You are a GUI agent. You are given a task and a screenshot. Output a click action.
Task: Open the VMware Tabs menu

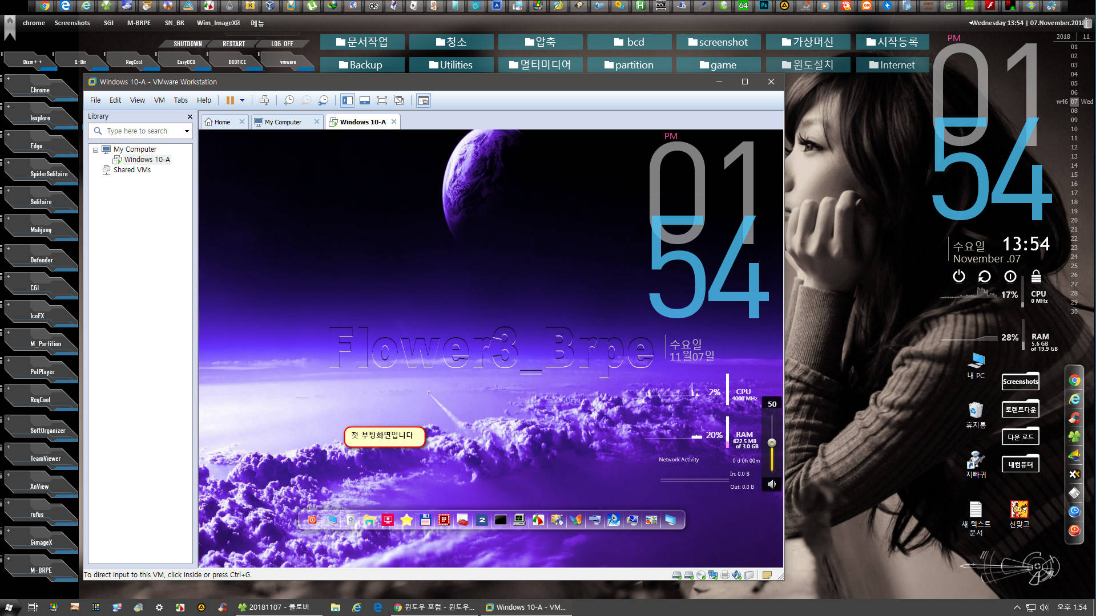(x=181, y=100)
